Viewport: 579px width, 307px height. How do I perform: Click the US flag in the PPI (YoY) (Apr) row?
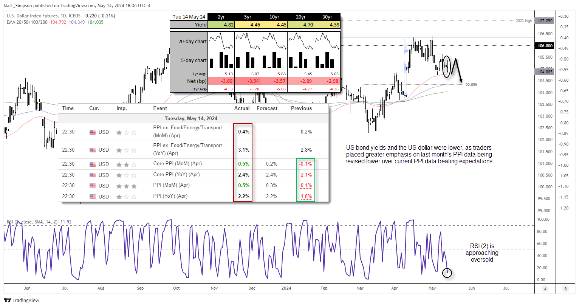click(93, 197)
